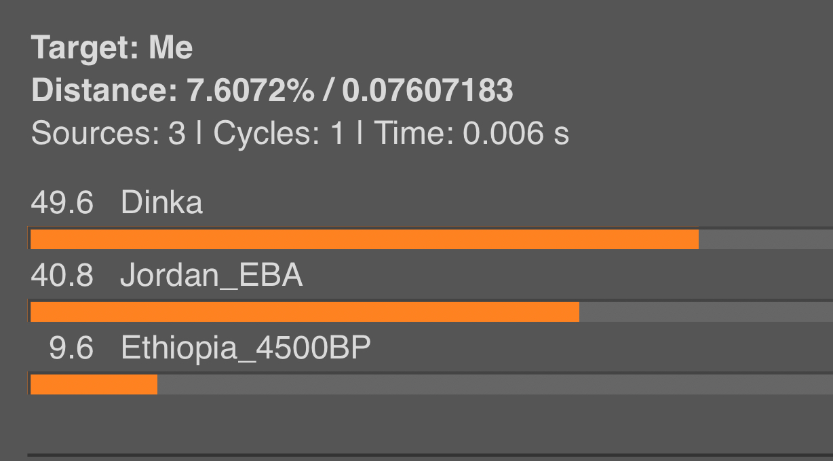Click the gray remainder of Ethiopia_4500BP bar
The image size is (833, 461).
coord(495,384)
